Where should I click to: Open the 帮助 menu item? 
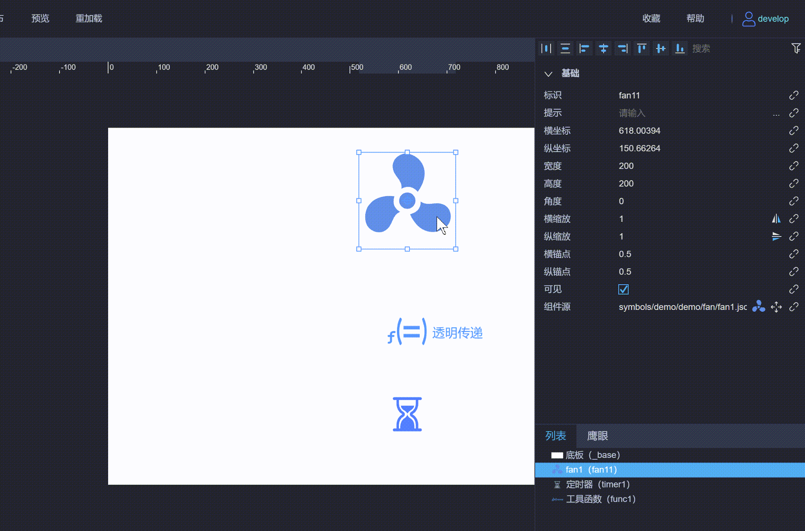(x=695, y=19)
